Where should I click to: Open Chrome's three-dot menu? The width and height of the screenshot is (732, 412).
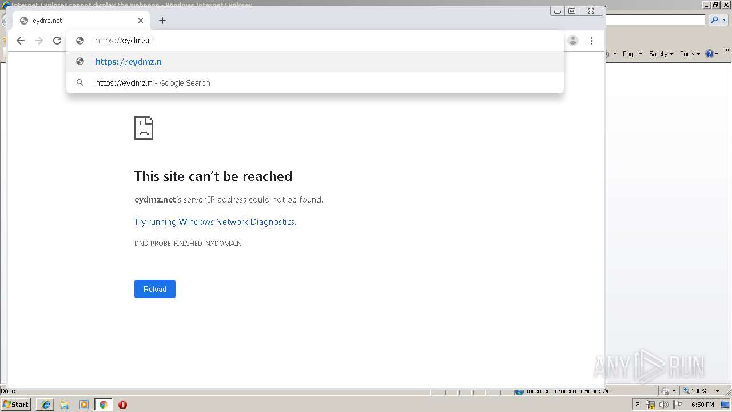click(591, 41)
